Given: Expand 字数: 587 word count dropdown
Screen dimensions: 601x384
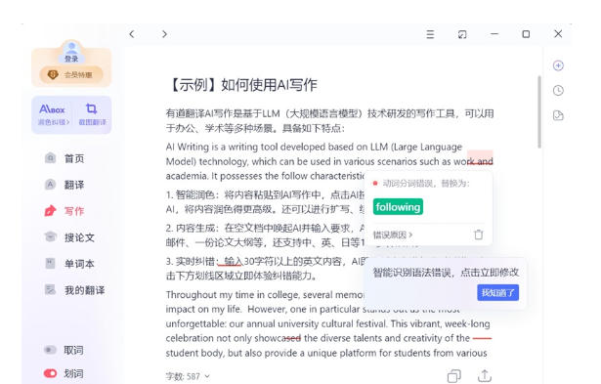Looking at the screenshot, I should 188,376.
